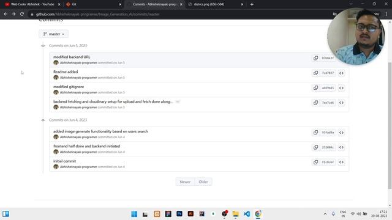Copy SHA for 'frontend half done' commit
This screenshot has width=392, height=220.
coord(316,147)
